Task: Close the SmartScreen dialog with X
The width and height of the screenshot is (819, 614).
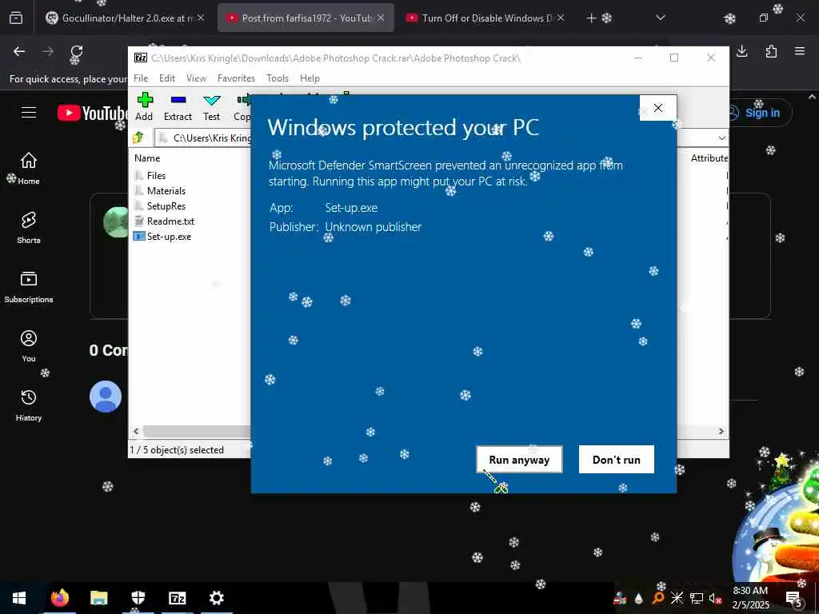Action: (x=658, y=108)
